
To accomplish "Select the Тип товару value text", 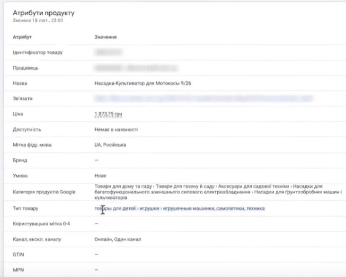I will (x=179, y=208).
